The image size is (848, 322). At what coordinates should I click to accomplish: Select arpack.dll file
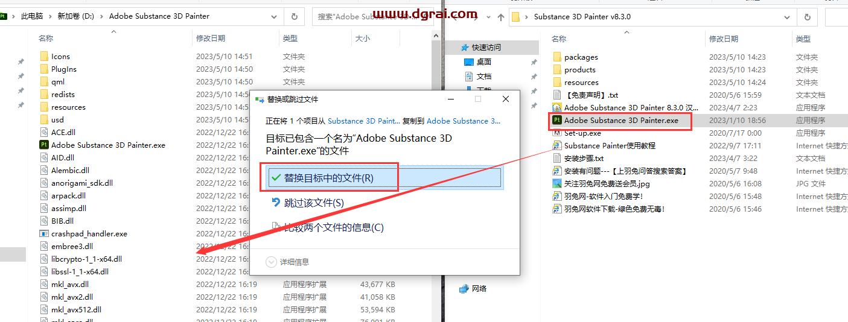coord(68,195)
